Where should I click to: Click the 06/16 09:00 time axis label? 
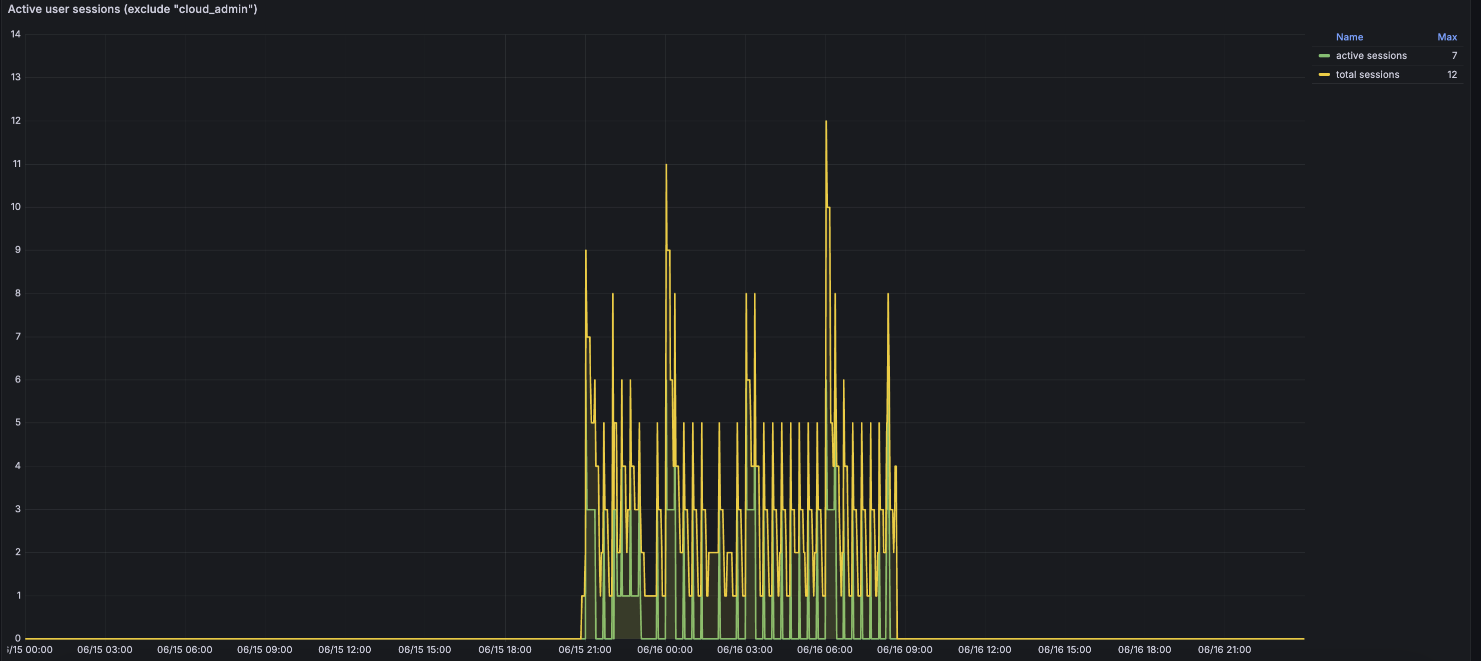pos(904,650)
